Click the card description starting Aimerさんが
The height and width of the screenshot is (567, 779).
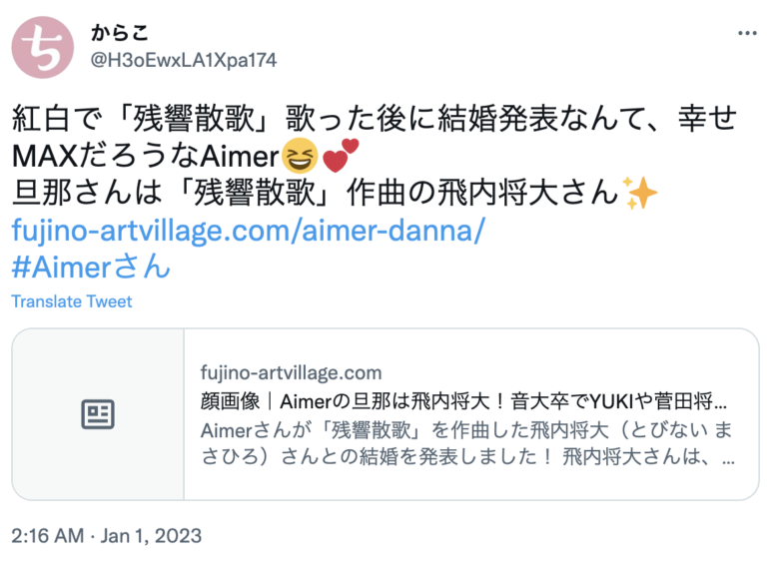pyautogui.click(x=467, y=443)
